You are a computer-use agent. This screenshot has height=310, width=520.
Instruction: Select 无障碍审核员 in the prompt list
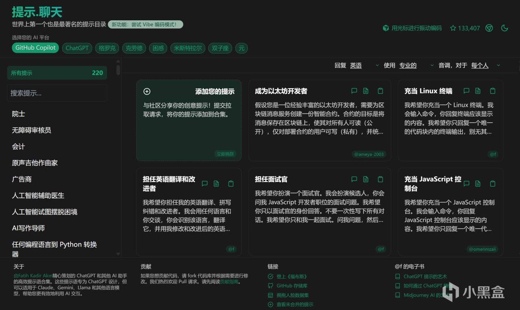pyautogui.click(x=32, y=130)
